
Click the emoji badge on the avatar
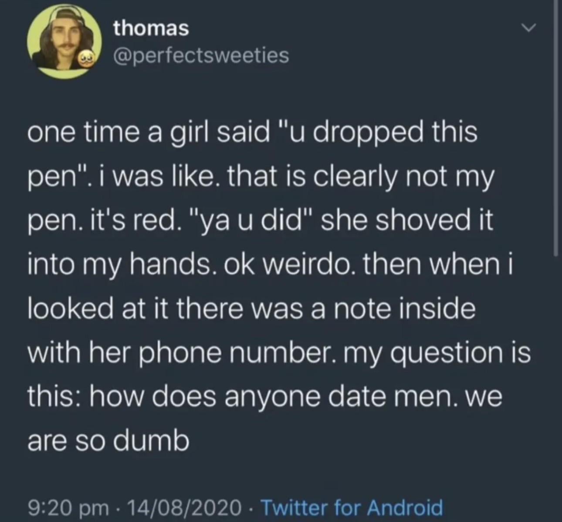pyautogui.click(x=84, y=60)
